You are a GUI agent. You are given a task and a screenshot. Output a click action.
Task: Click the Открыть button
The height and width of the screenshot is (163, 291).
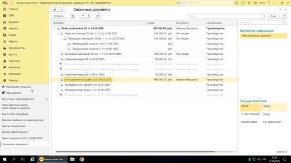[x=59, y=16]
